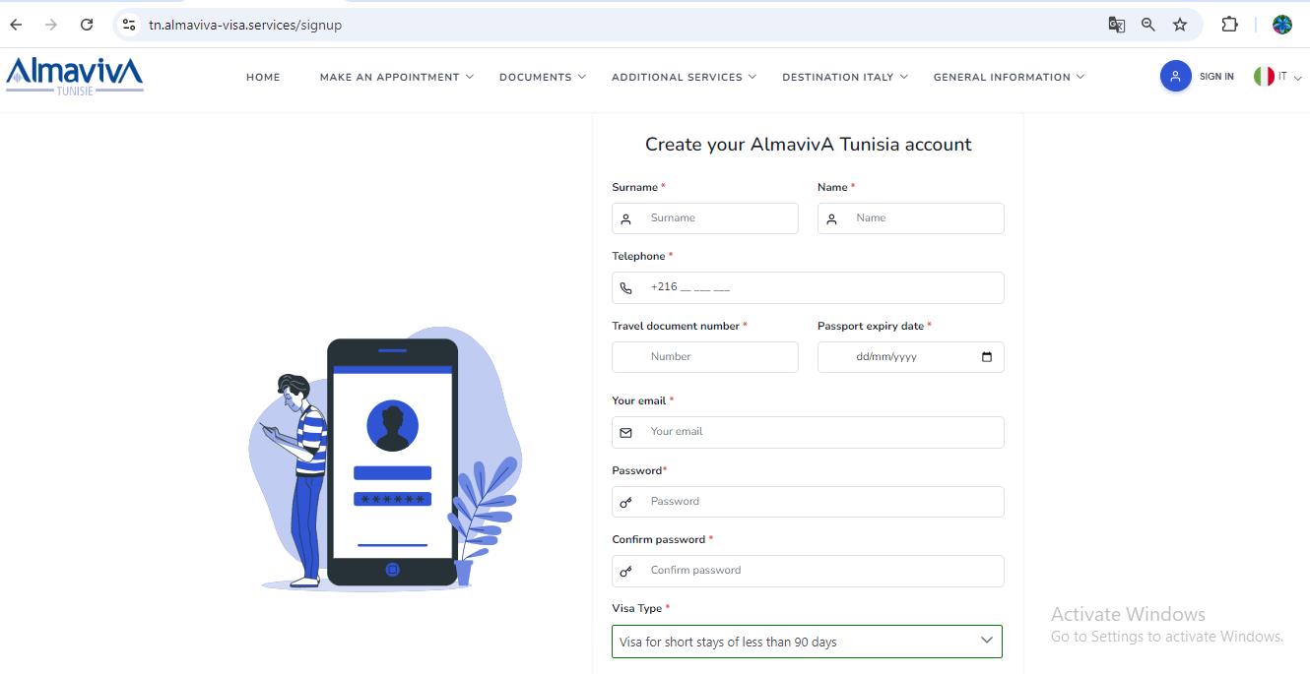
Task: Click the person icon in the Surname field
Action: (626, 218)
